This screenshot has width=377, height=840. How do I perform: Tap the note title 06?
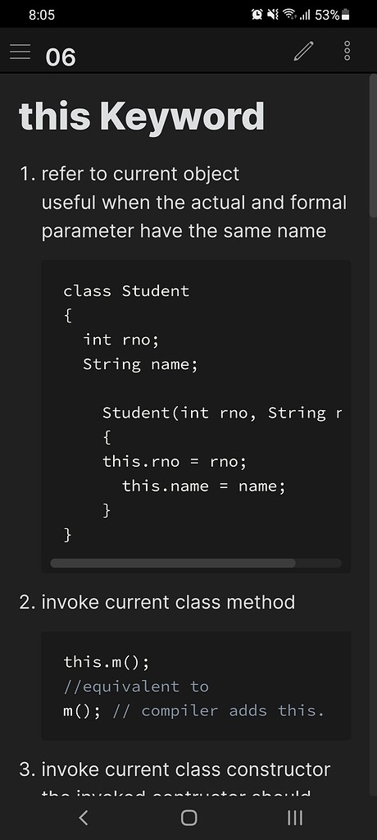pyautogui.click(x=61, y=57)
